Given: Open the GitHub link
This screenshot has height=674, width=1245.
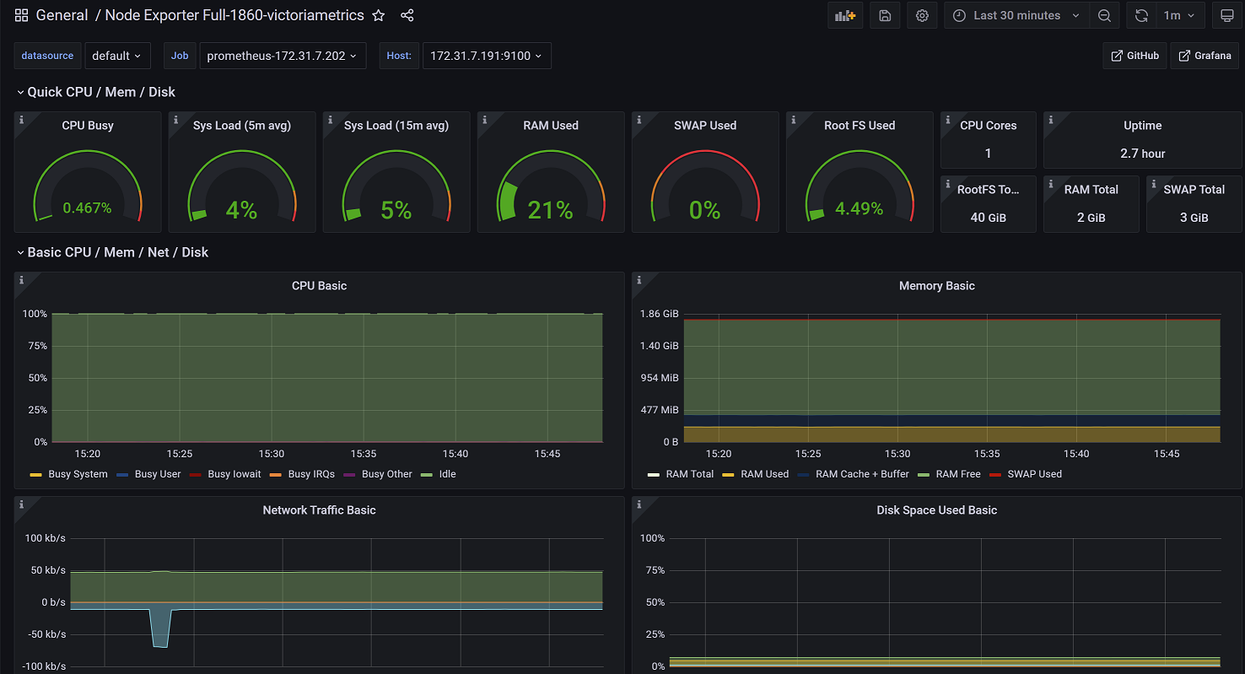Looking at the screenshot, I should click(1135, 56).
